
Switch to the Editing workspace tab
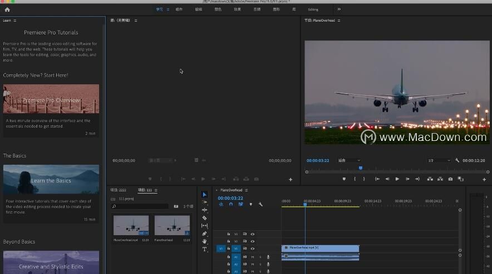click(313, 9)
